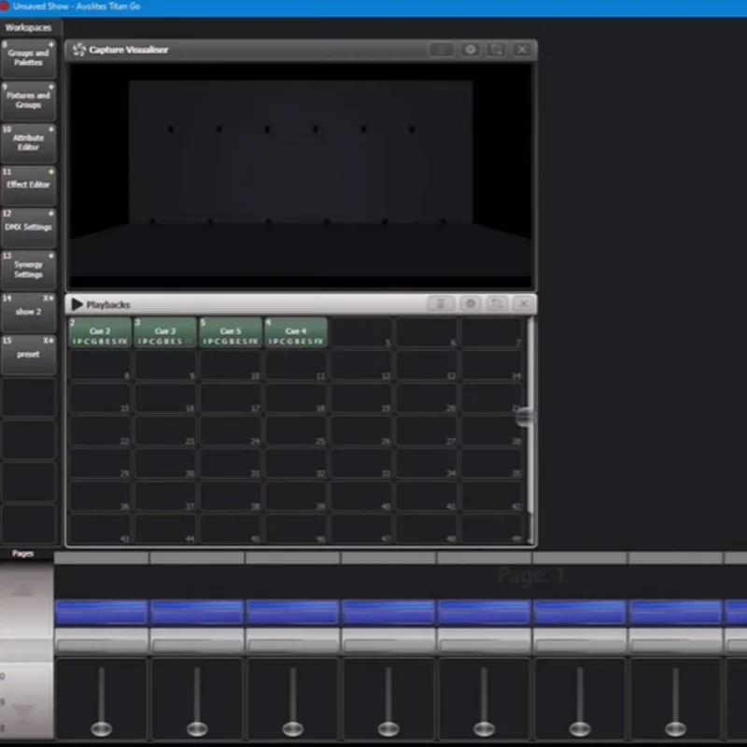Toggle the Cue 3 playback
The height and width of the screenshot is (747, 747).
[165, 333]
